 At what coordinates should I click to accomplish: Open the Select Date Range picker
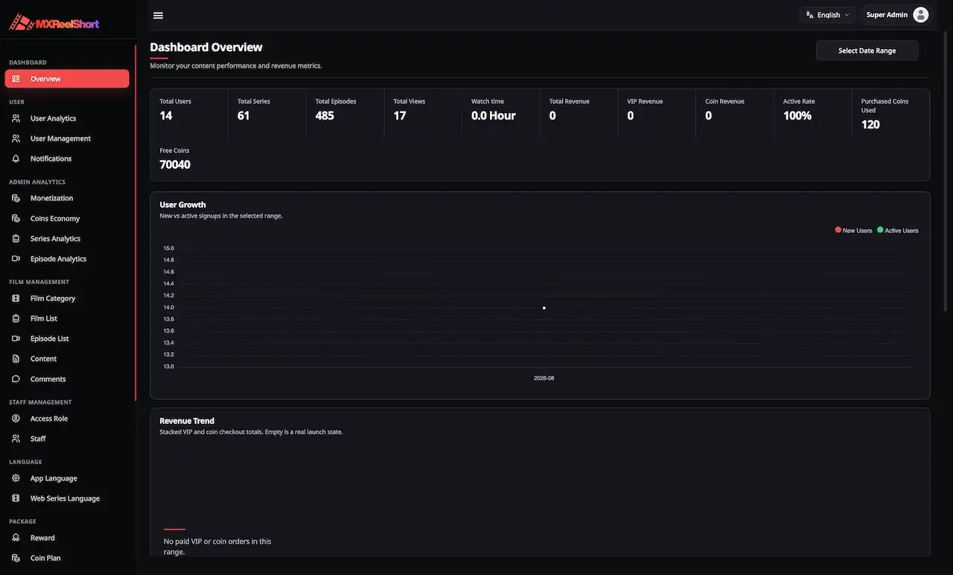tap(867, 51)
